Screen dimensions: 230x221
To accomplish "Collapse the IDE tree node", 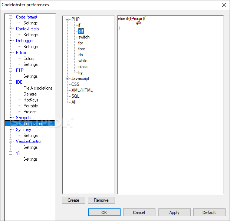I will pos(10,82).
